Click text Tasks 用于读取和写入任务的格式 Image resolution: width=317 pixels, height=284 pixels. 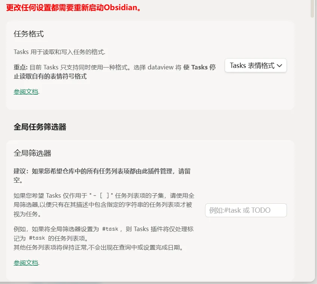click(59, 52)
